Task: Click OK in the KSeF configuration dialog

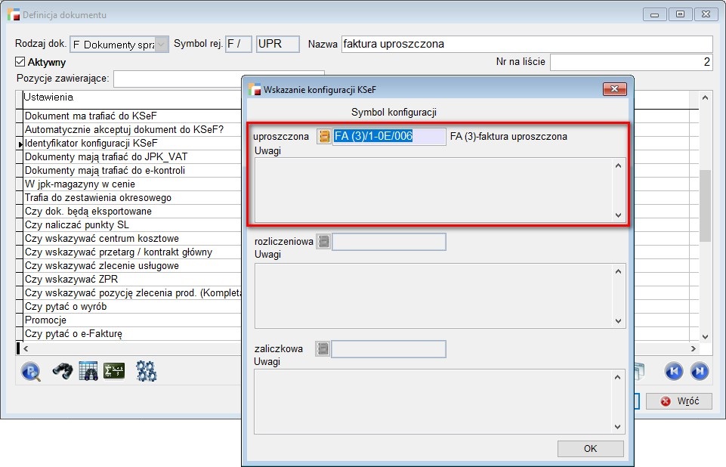Action: pyautogui.click(x=590, y=449)
